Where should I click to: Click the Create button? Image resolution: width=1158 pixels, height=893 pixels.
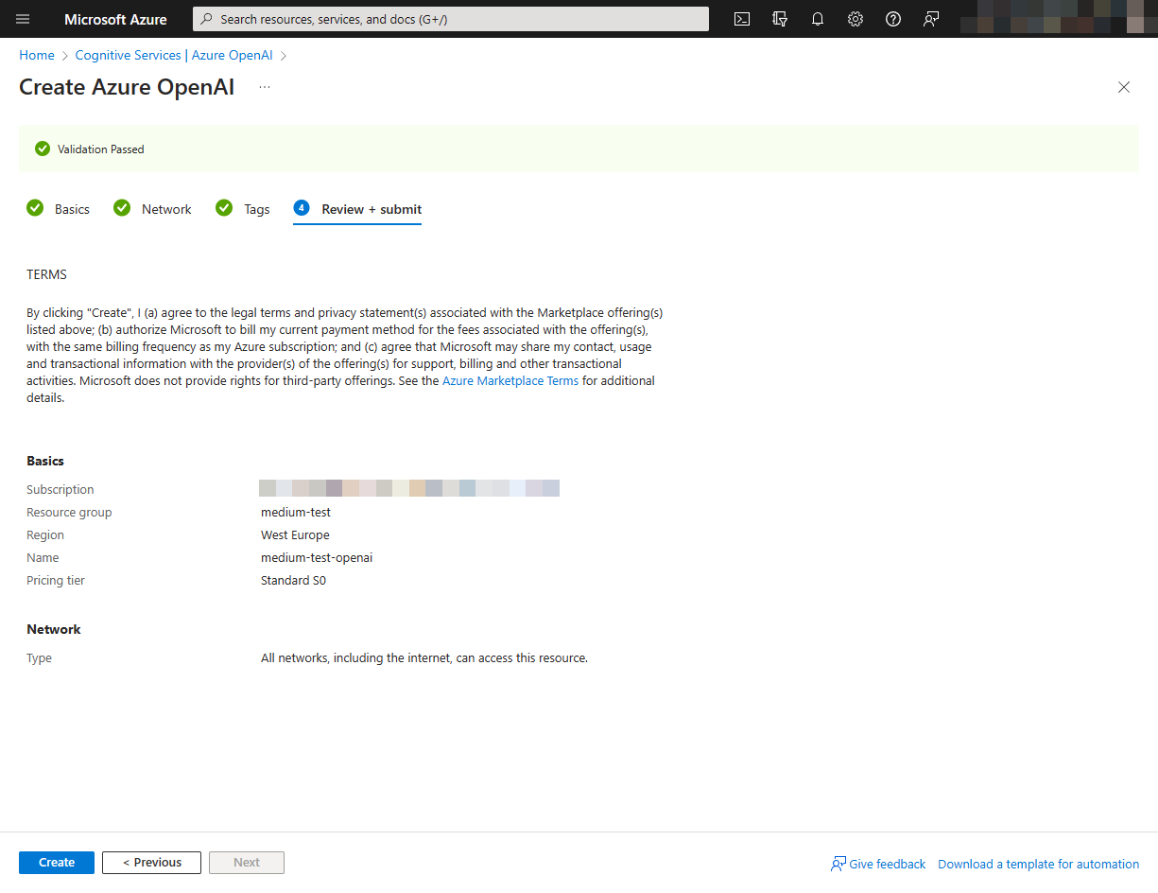(x=57, y=863)
